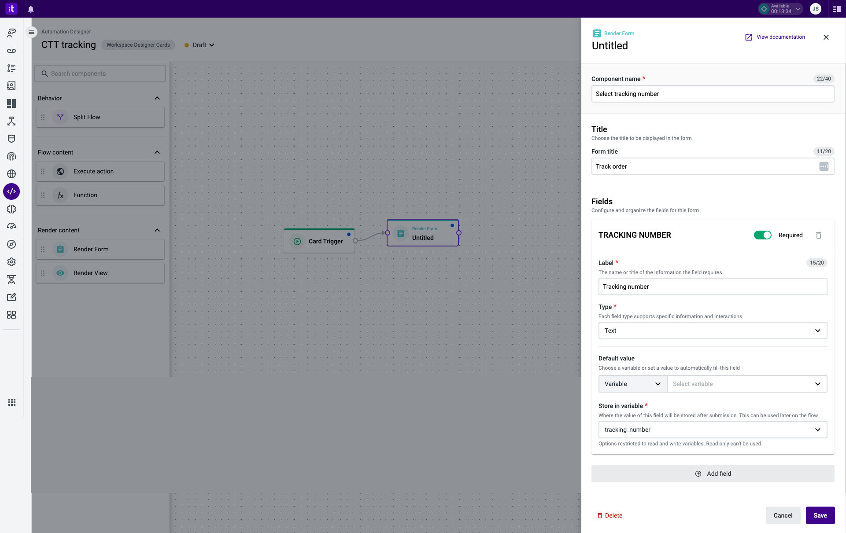Open the settings gear in left sidebar
The height and width of the screenshot is (533, 846).
[11, 262]
